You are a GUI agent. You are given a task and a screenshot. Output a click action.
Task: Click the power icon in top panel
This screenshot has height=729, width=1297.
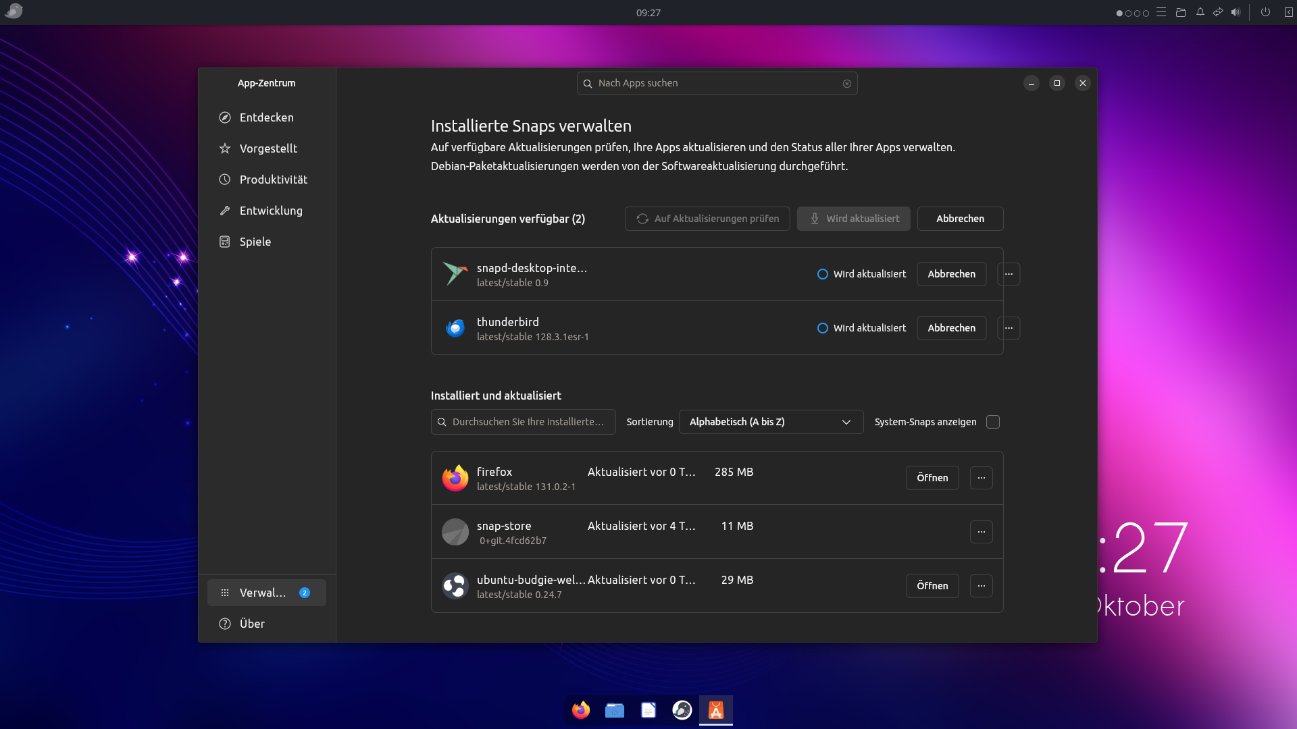[x=1265, y=12]
